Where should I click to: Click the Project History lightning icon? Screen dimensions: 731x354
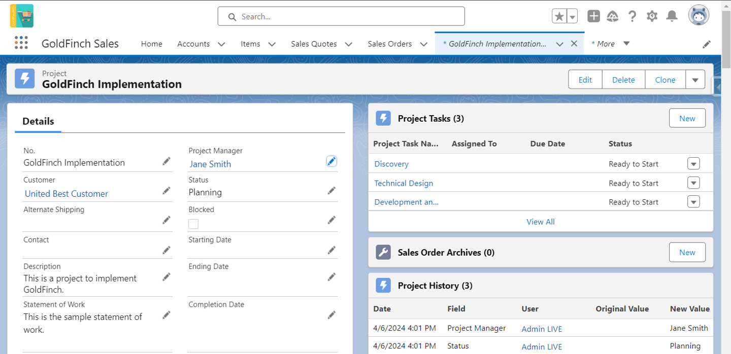point(383,286)
